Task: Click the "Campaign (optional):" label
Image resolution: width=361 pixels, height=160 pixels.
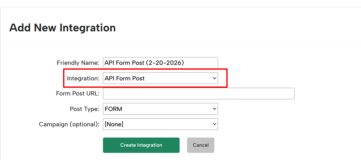Action: click(x=69, y=124)
